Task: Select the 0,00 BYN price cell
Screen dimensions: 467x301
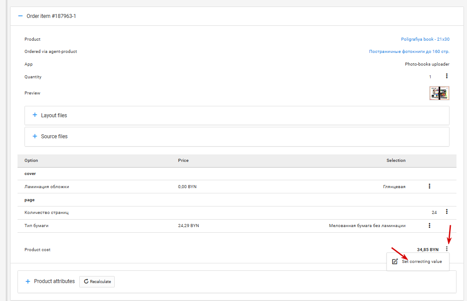Action: click(187, 187)
